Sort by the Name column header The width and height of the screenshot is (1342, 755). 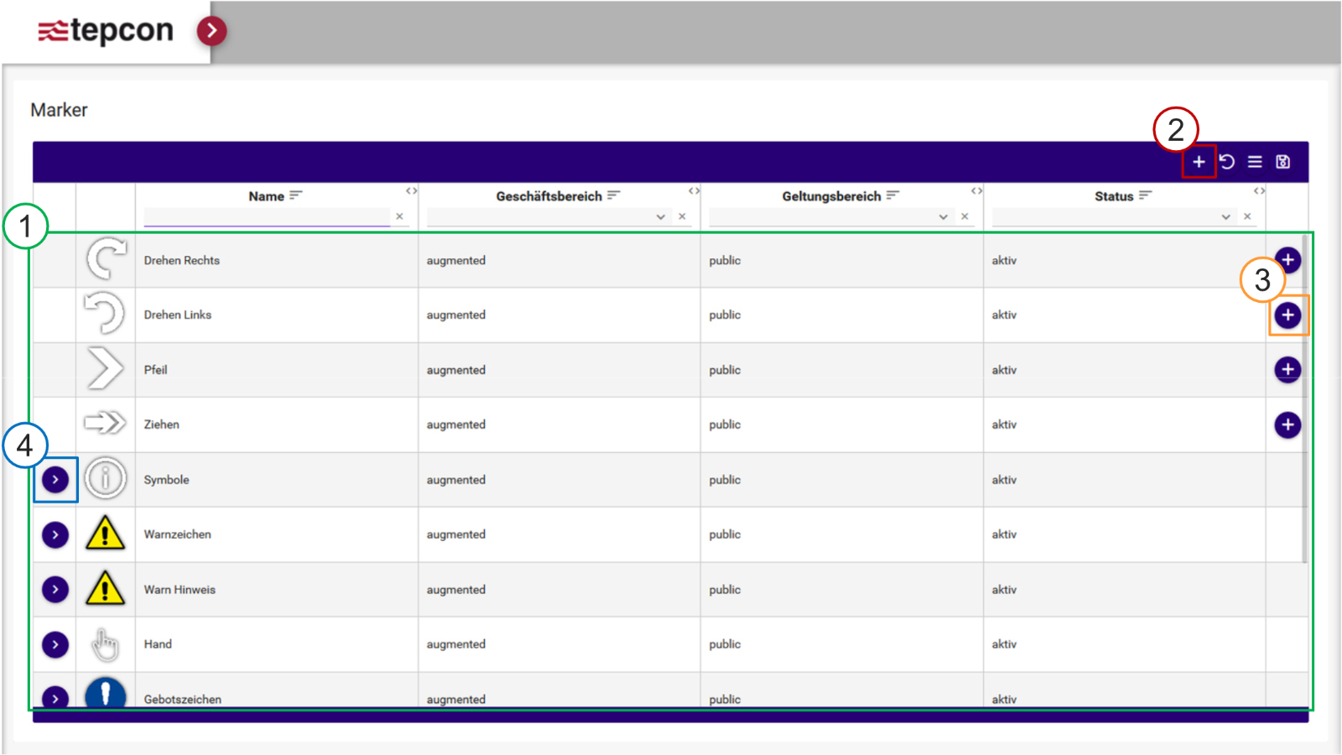pyautogui.click(x=267, y=196)
